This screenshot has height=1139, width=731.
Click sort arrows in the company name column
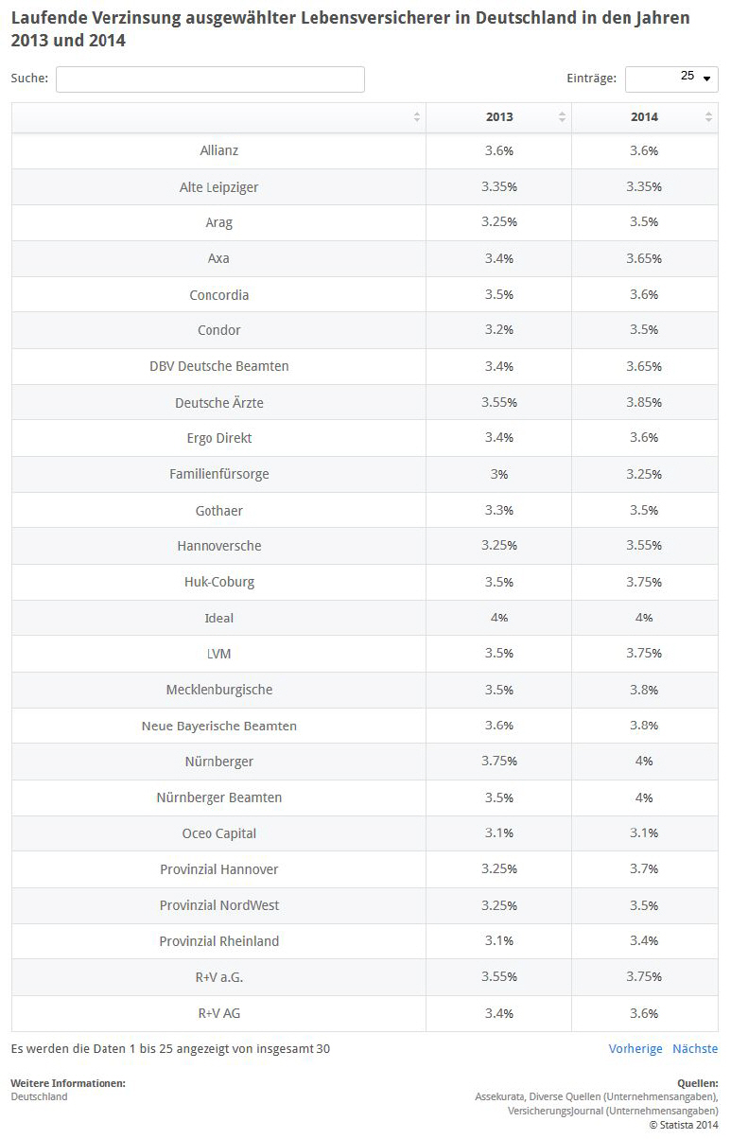tap(417, 117)
